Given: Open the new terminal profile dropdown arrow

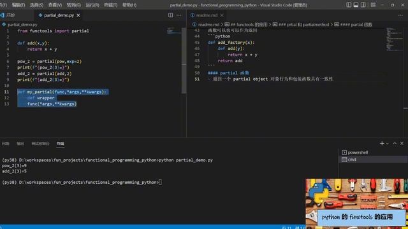Looking at the screenshot, I should point(388,143).
